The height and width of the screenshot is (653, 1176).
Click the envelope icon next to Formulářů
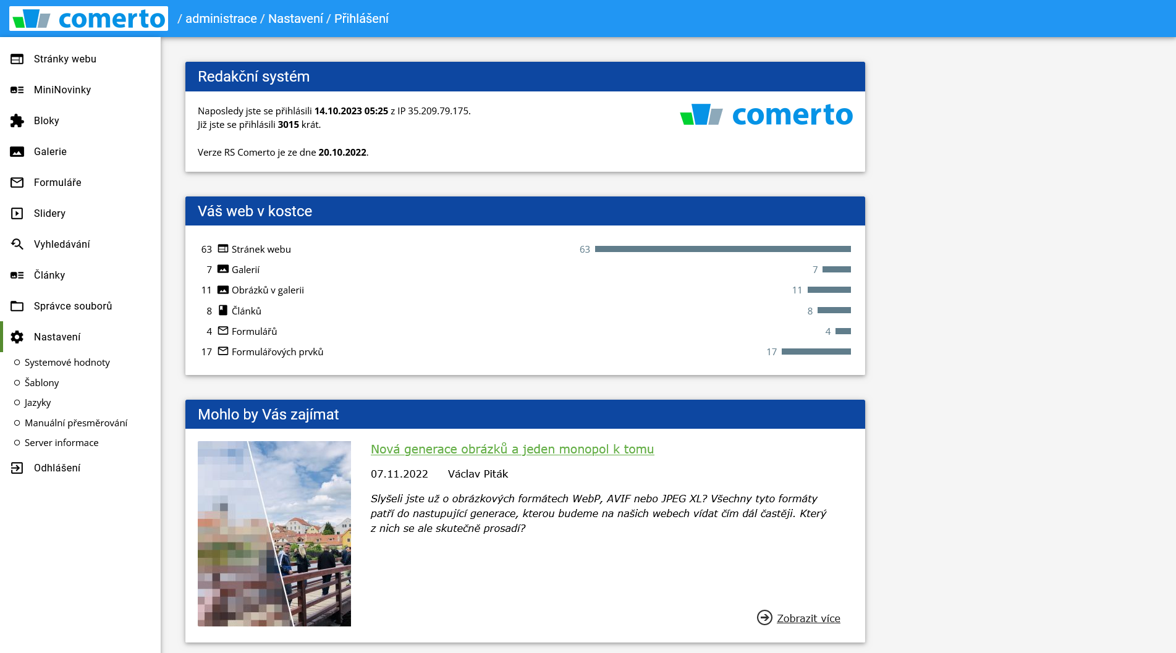[x=223, y=331]
